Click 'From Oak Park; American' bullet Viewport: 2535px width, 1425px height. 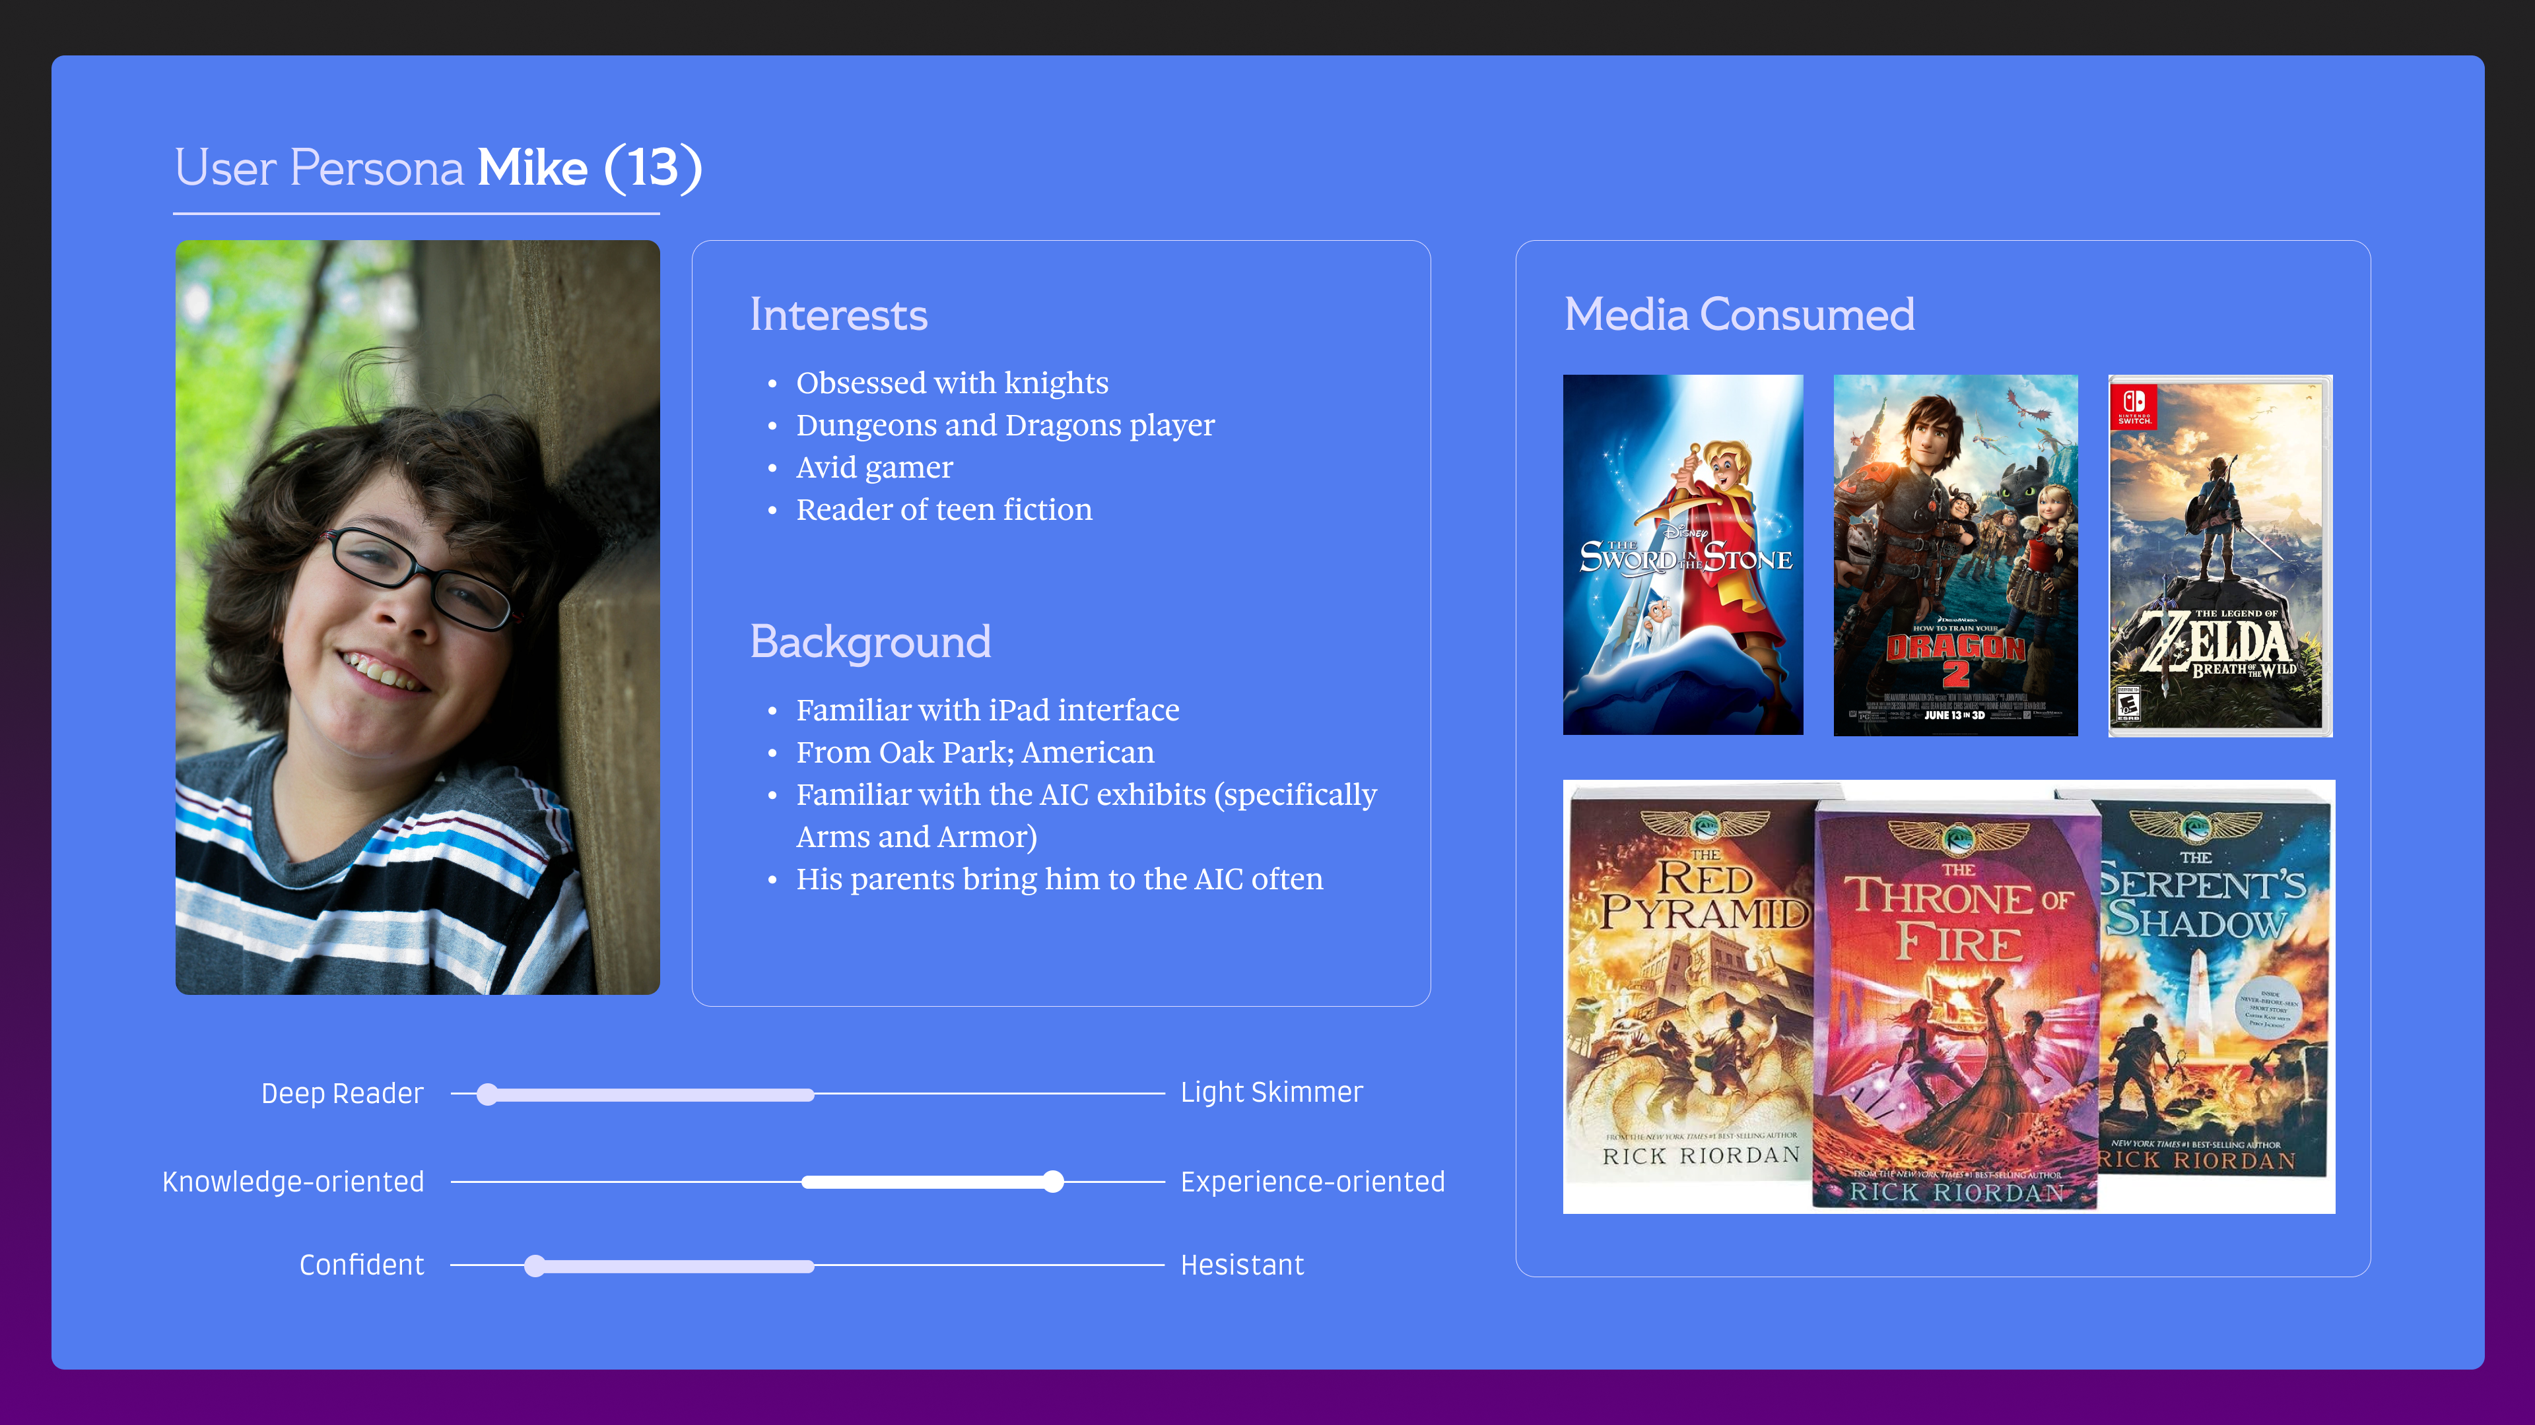pyautogui.click(x=974, y=752)
